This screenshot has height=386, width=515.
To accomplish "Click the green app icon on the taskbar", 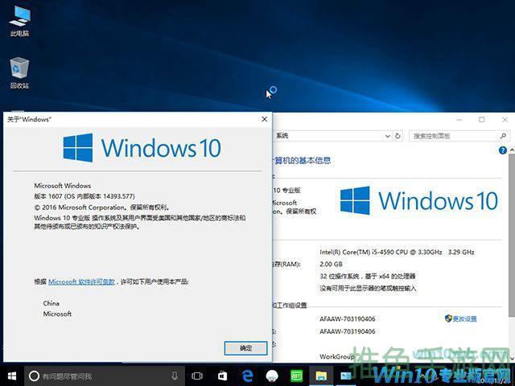I will point(296,376).
